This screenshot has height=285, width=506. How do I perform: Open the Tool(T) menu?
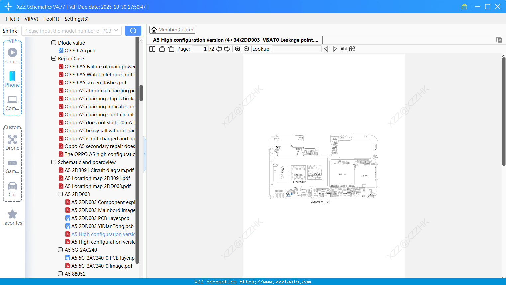(x=51, y=19)
